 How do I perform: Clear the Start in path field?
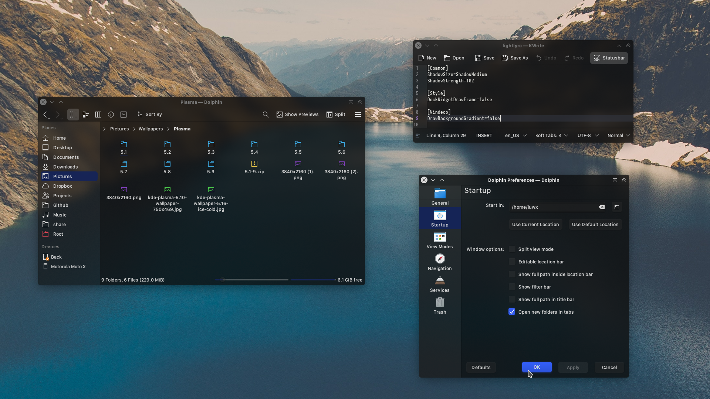[x=602, y=207]
